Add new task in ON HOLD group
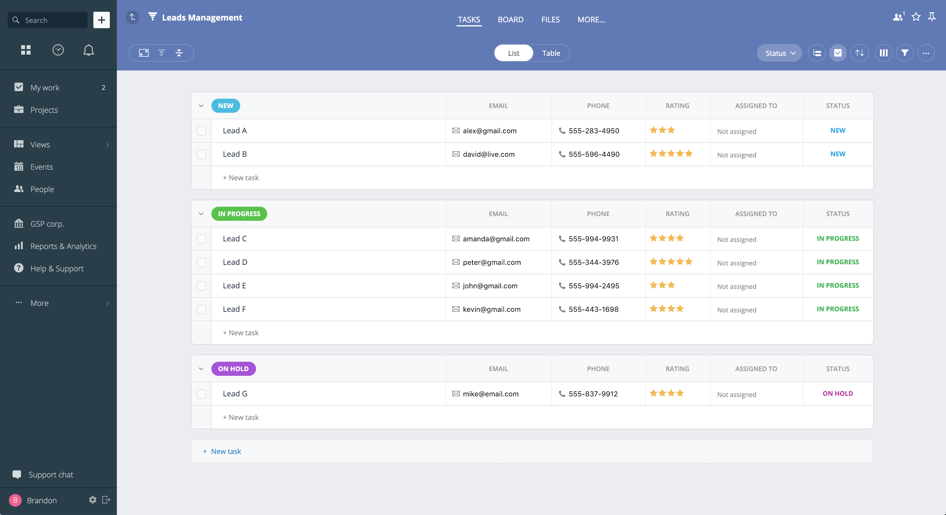Viewport: 946px width, 515px height. coord(240,417)
